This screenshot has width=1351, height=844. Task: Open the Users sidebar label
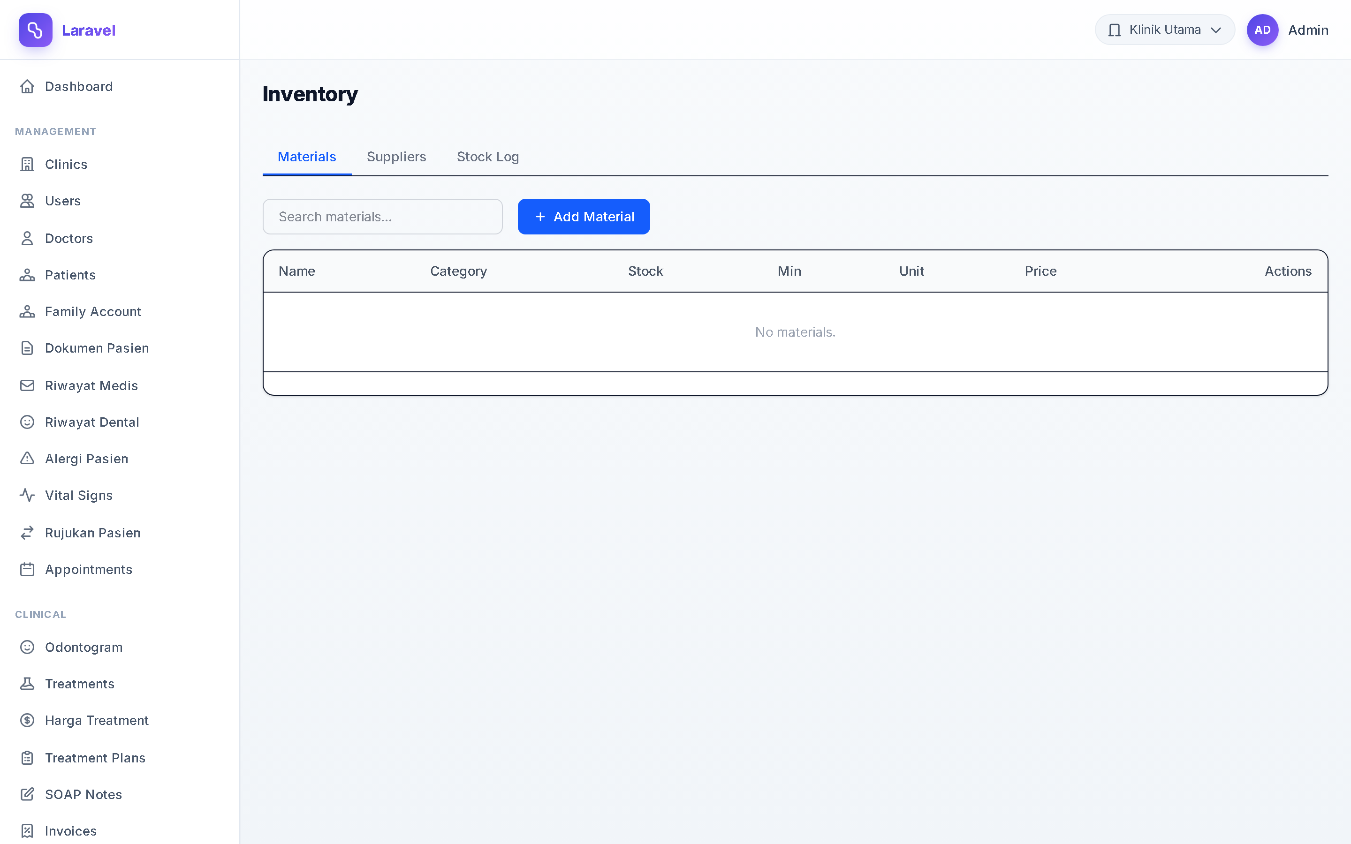point(62,201)
